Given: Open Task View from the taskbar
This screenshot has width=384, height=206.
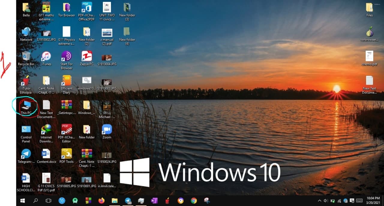Looking at the screenshot, I should point(48,201).
